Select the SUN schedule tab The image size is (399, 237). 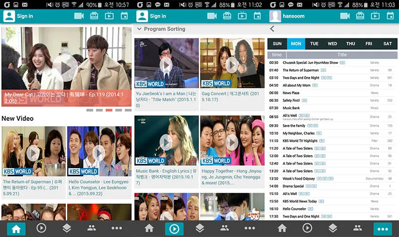click(x=277, y=44)
